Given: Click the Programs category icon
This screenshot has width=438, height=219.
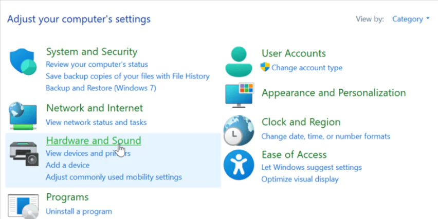Looking at the screenshot, I should point(23,205).
